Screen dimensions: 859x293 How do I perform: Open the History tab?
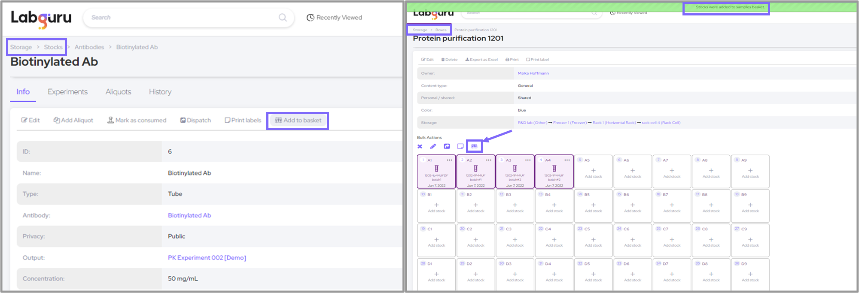160,92
